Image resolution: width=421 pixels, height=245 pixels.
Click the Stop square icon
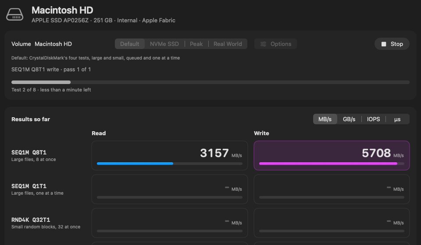coord(384,44)
